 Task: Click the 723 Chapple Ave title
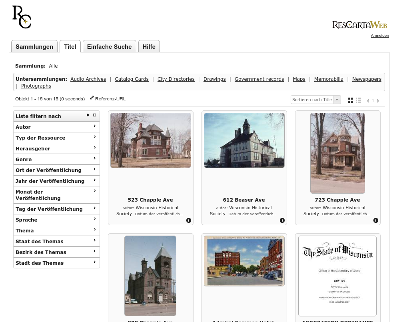(337, 200)
